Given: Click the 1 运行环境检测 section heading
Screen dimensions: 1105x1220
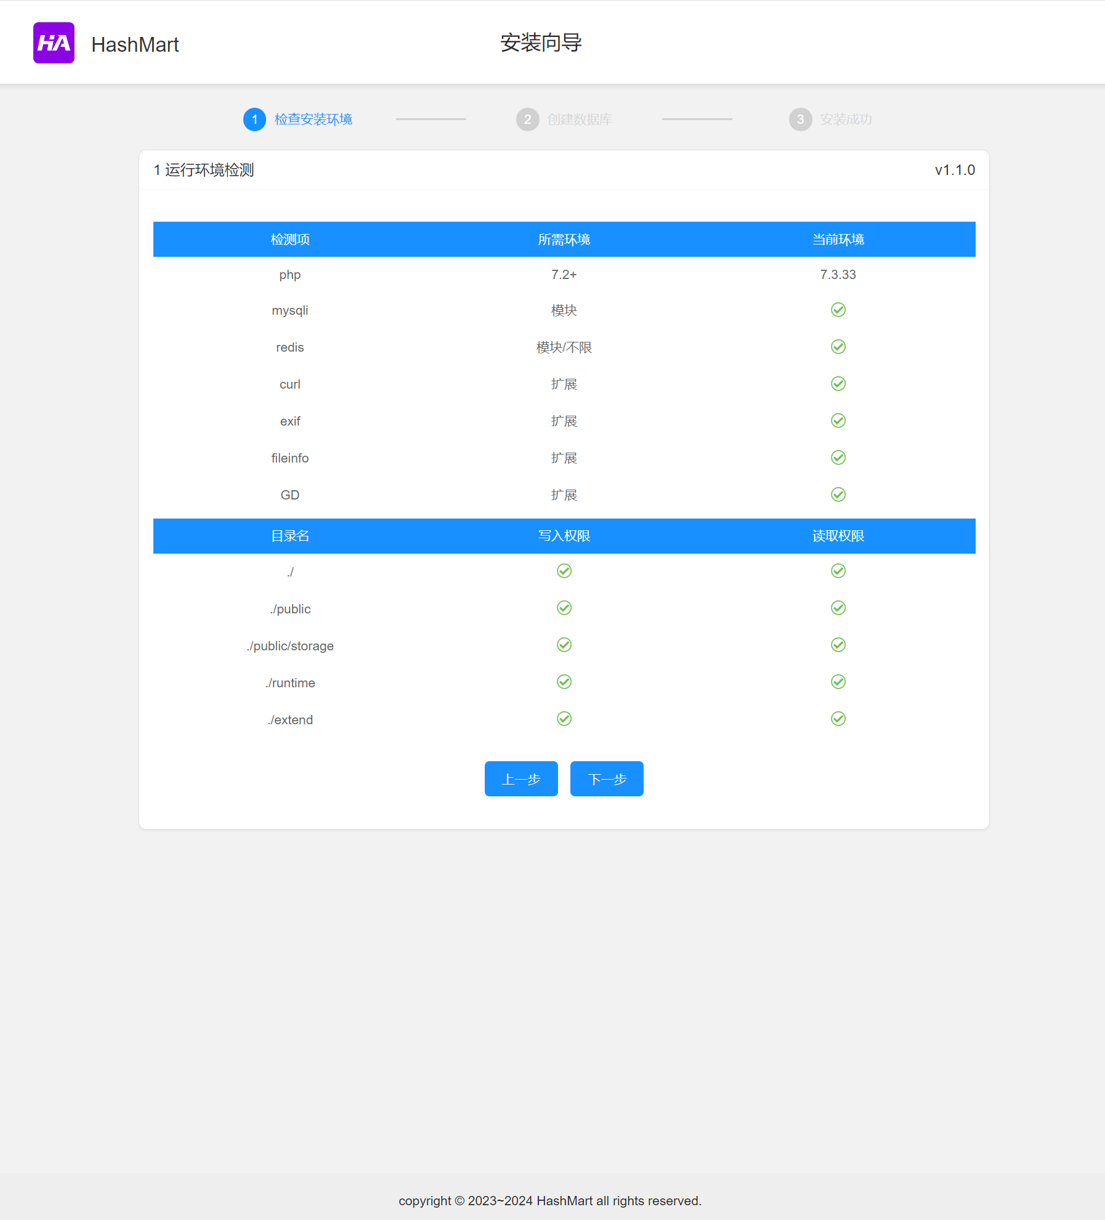Looking at the screenshot, I should 204,170.
